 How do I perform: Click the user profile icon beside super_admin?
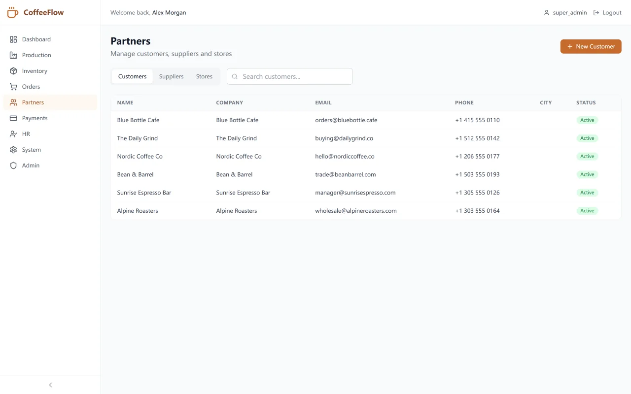(x=546, y=13)
